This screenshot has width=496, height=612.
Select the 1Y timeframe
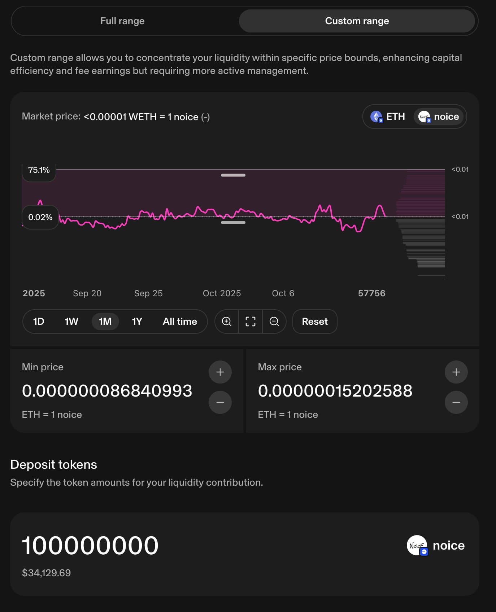point(137,321)
